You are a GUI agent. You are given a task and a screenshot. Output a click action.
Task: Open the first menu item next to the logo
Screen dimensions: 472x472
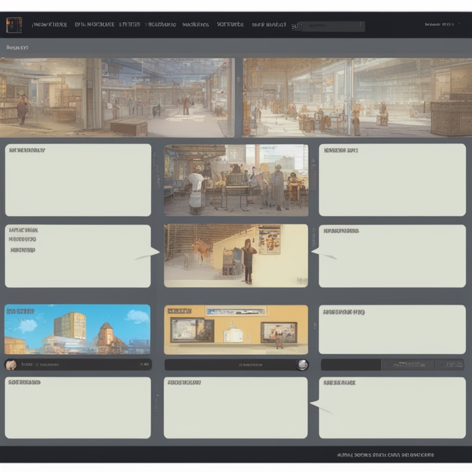tap(49, 25)
